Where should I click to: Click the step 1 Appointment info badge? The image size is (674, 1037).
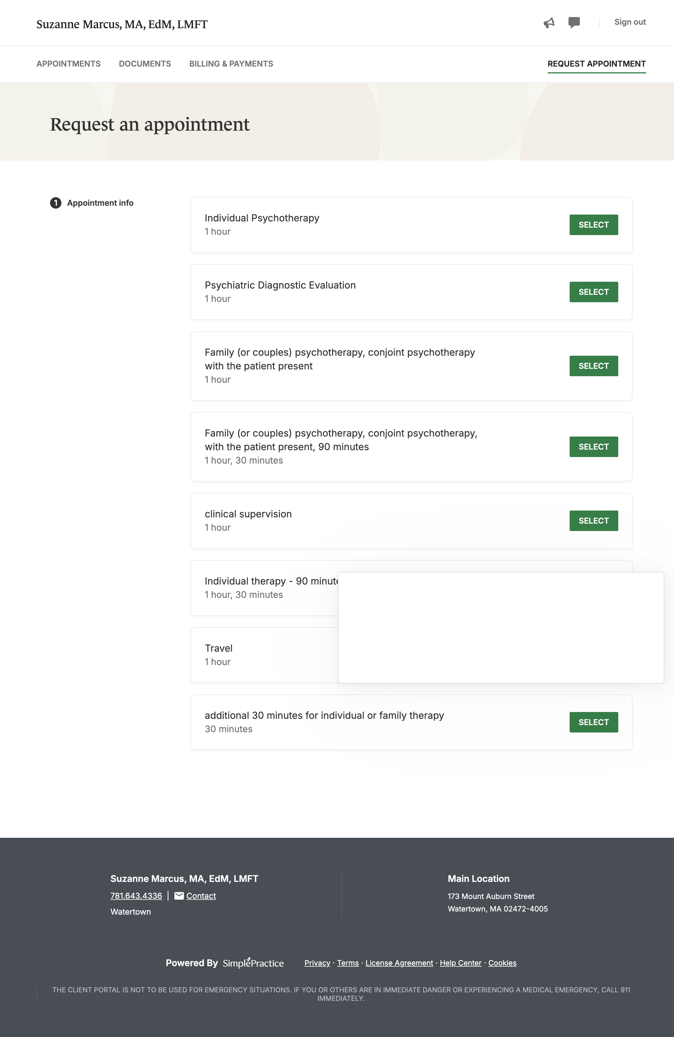point(56,203)
